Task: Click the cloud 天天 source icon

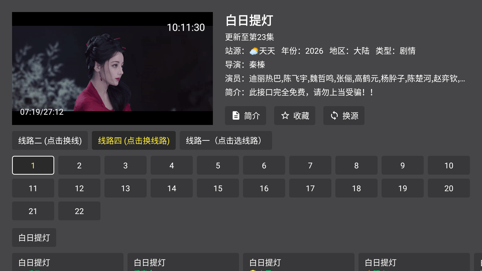Action: pos(254,51)
